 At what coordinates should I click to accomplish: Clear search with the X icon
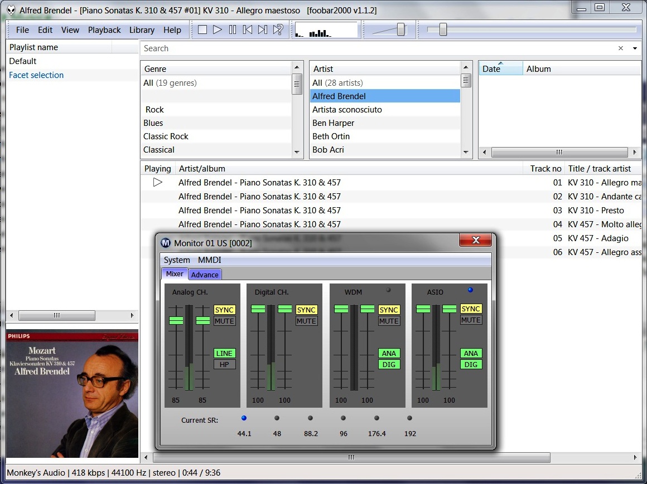pos(621,48)
